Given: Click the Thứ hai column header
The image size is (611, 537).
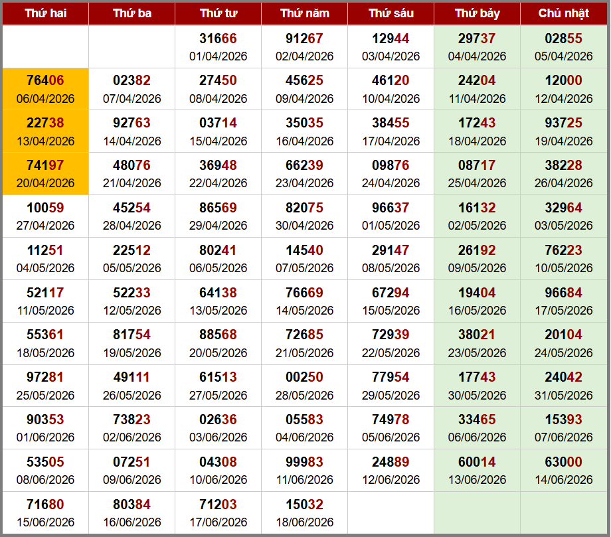Looking at the screenshot, I should 46,13.
